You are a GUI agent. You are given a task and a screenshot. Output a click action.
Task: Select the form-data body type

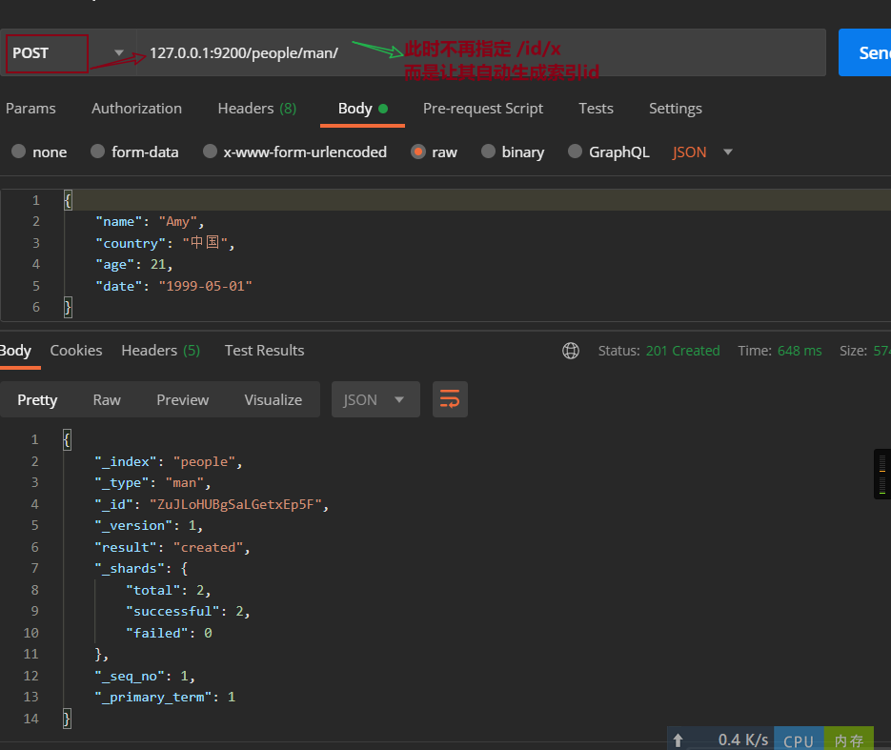pyautogui.click(x=134, y=152)
